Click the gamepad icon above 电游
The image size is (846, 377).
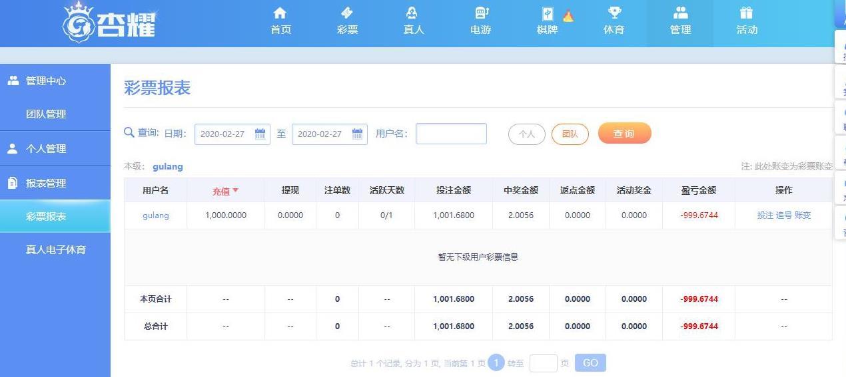coord(482,13)
